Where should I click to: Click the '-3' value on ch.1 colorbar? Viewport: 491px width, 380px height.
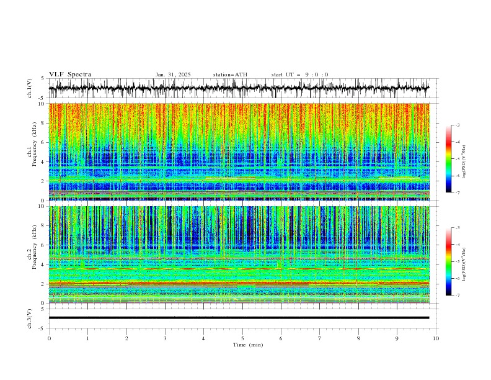click(x=457, y=125)
